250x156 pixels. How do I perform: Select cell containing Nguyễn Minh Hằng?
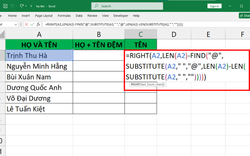39,66
